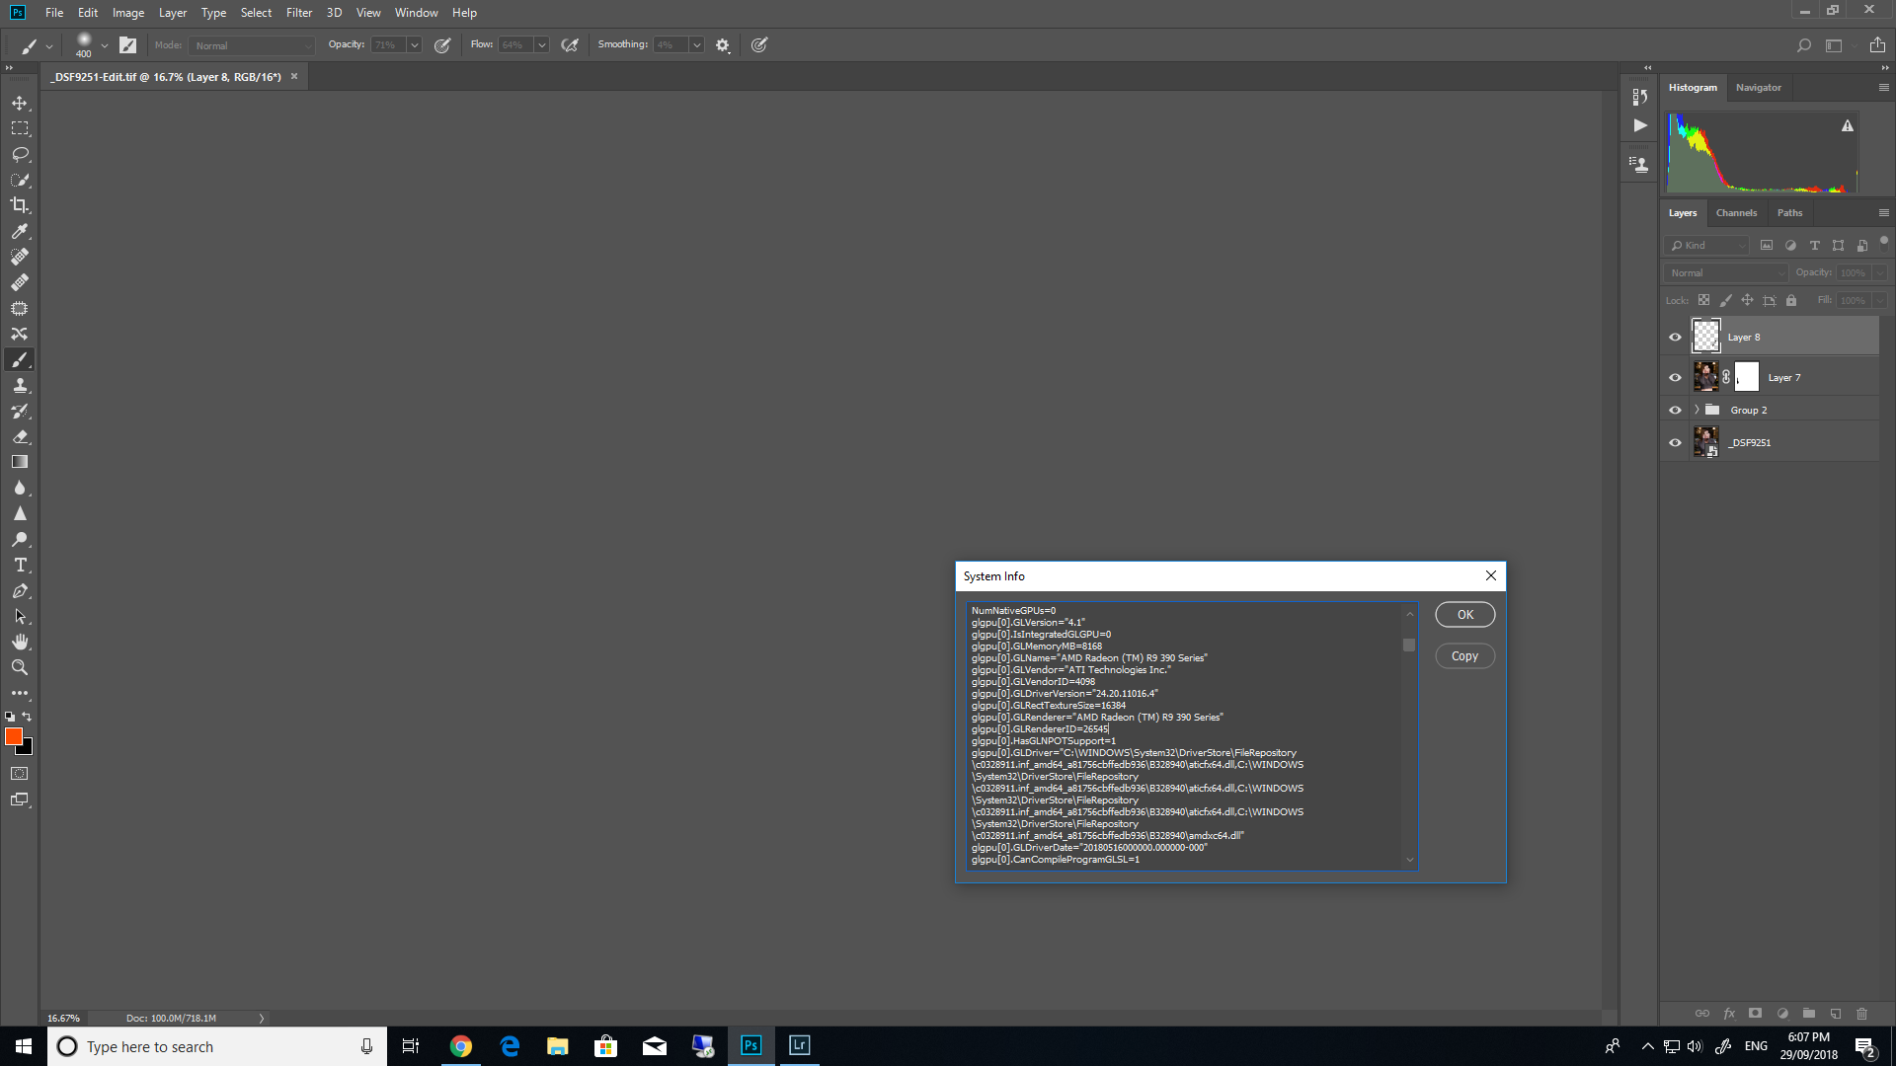Screen dimensions: 1896x1066
Task: Click the System Info scrollbar thumb
Action: tap(1409, 646)
